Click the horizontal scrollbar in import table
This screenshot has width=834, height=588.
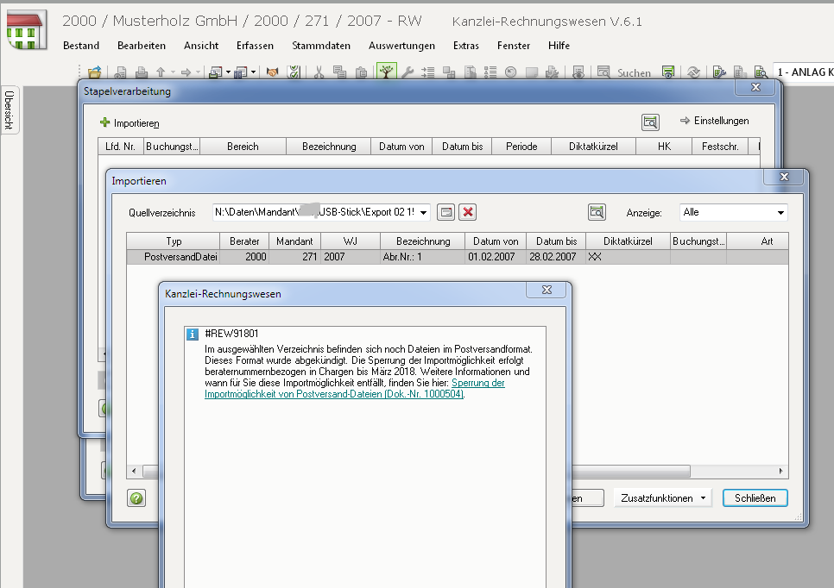coord(414,472)
